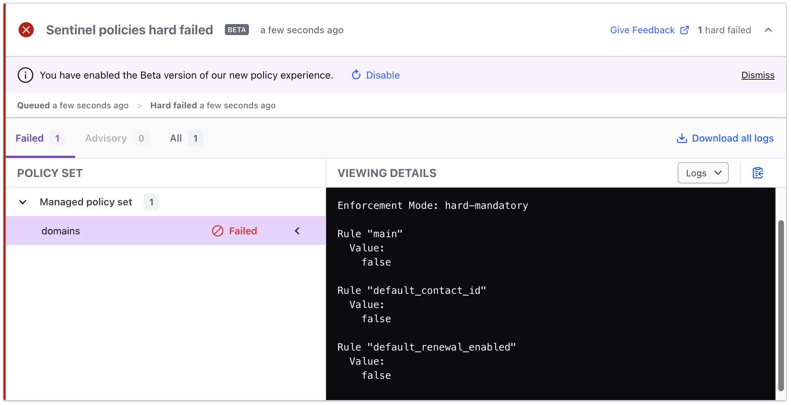Select the All tab
The width and height of the screenshot is (791, 405).
176,138
